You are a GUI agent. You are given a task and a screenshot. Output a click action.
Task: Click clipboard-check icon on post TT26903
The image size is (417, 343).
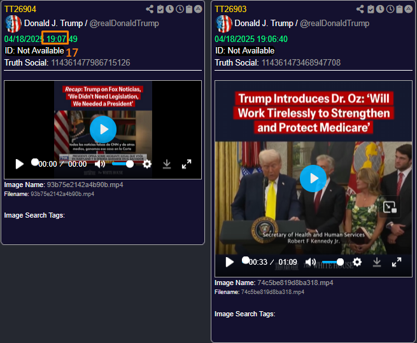[371, 9]
